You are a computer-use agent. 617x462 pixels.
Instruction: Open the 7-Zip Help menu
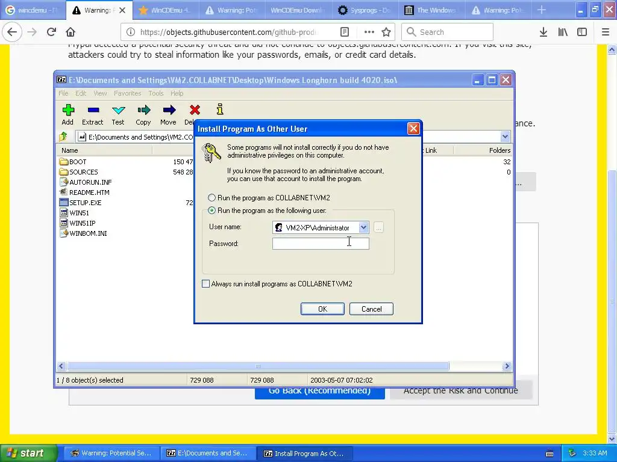pyautogui.click(x=177, y=93)
